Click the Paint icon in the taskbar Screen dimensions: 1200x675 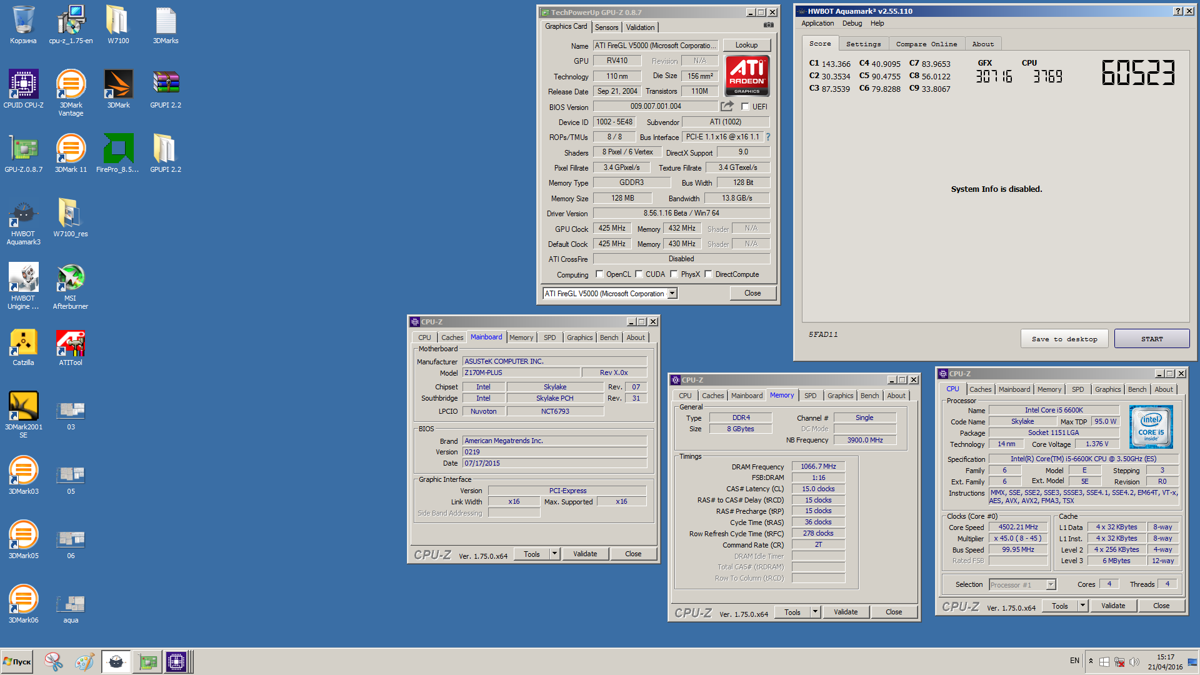click(84, 661)
